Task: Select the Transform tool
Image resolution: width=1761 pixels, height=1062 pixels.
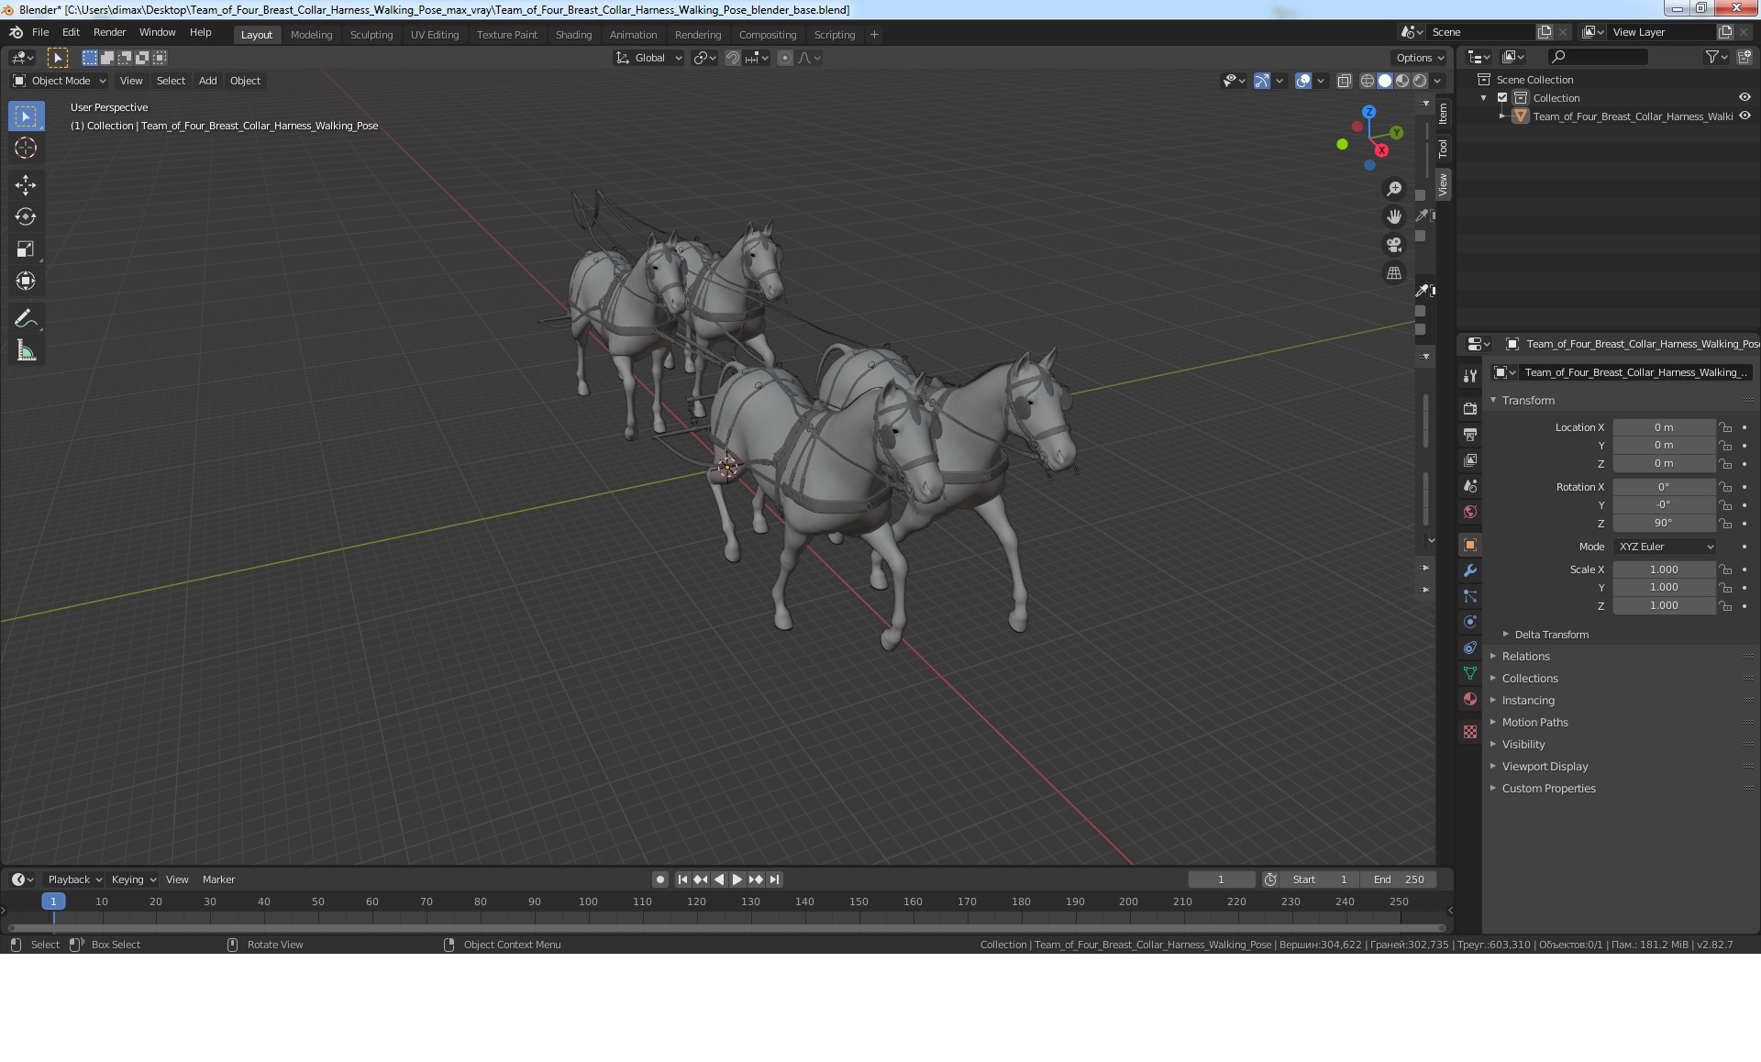Action: click(x=26, y=282)
